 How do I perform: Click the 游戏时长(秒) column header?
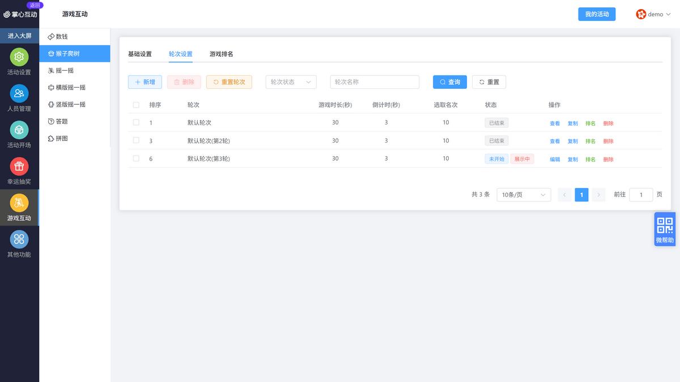point(335,105)
